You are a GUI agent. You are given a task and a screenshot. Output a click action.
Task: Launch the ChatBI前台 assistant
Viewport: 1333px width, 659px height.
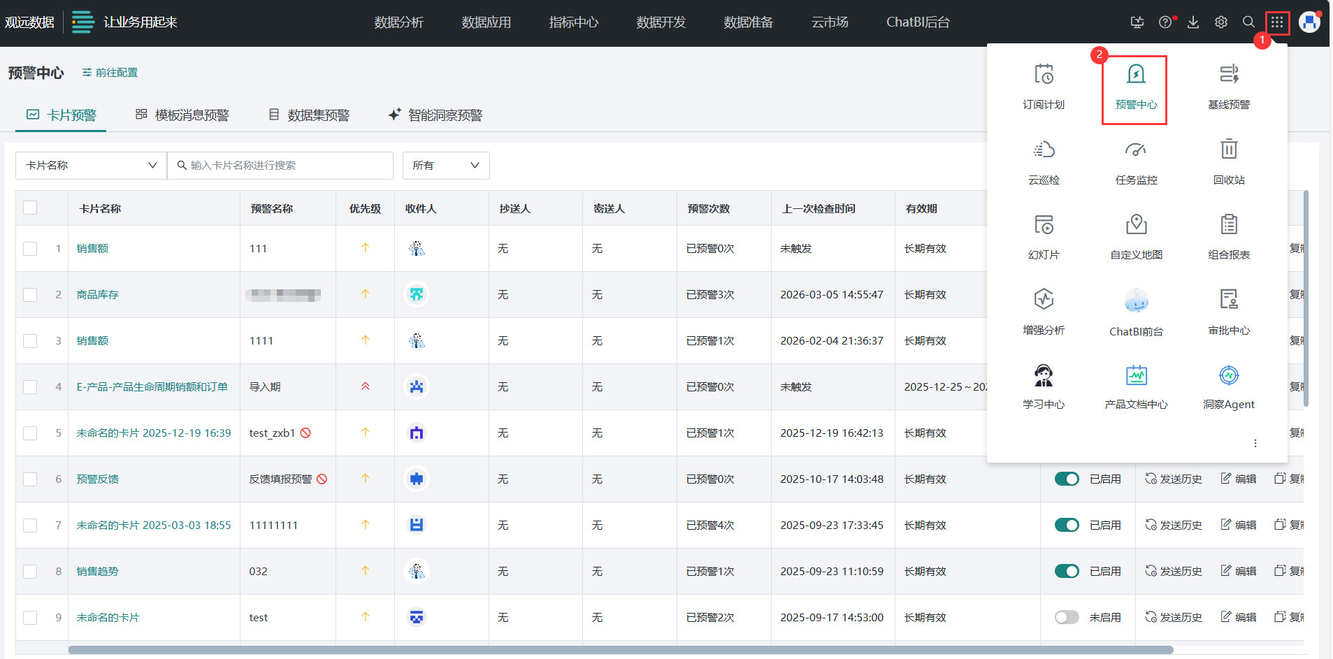point(1136,301)
